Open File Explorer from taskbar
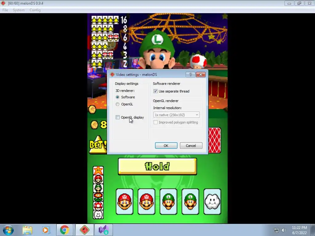Screen dimensions: 315x236 (x=27, y=230)
